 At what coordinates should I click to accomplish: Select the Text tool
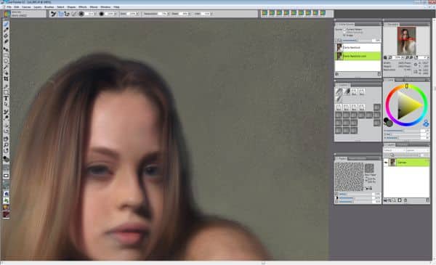pos(6,98)
